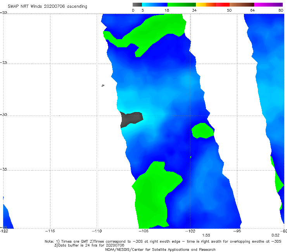The height and width of the screenshot is (252, 287).
Task: Click the swath time '0:52'
Action: [x=275, y=235]
